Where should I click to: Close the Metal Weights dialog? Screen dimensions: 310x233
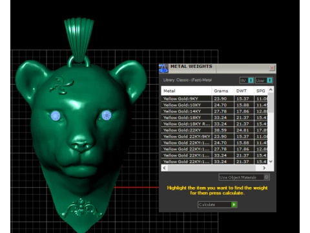coord(272,68)
